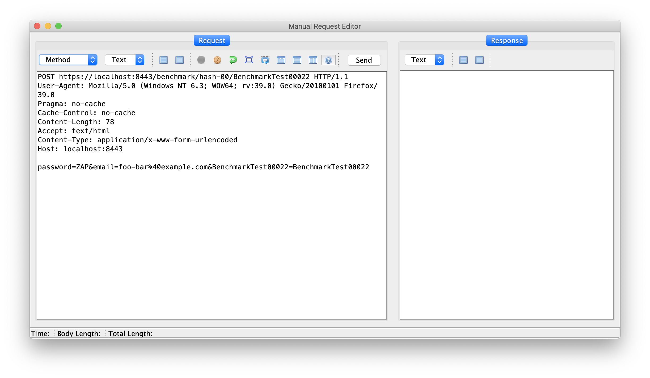The image size is (650, 378).
Task: Open the help icon on the Request toolbar
Action: [328, 60]
